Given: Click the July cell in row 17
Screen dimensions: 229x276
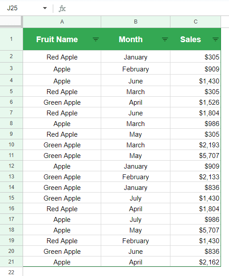Looking at the screenshot, I should [x=135, y=219].
